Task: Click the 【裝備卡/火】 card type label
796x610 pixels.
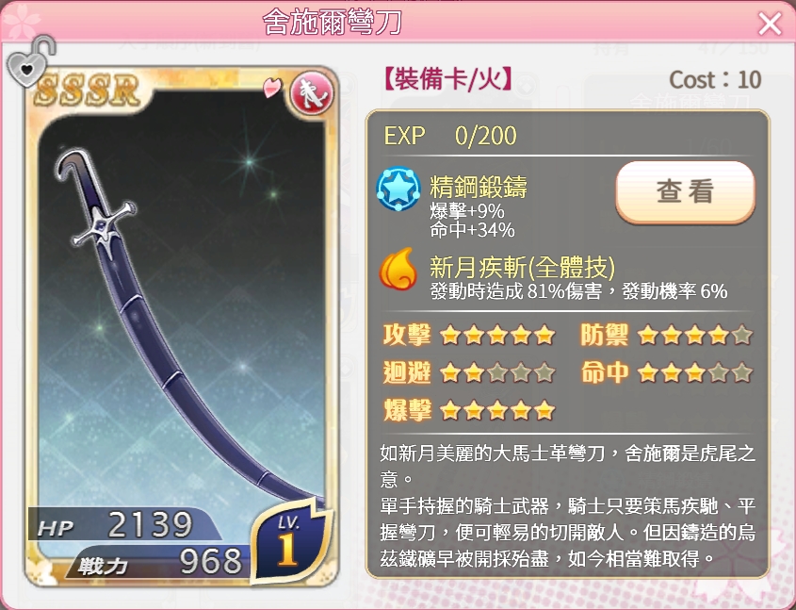Action: click(x=447, y=80)
